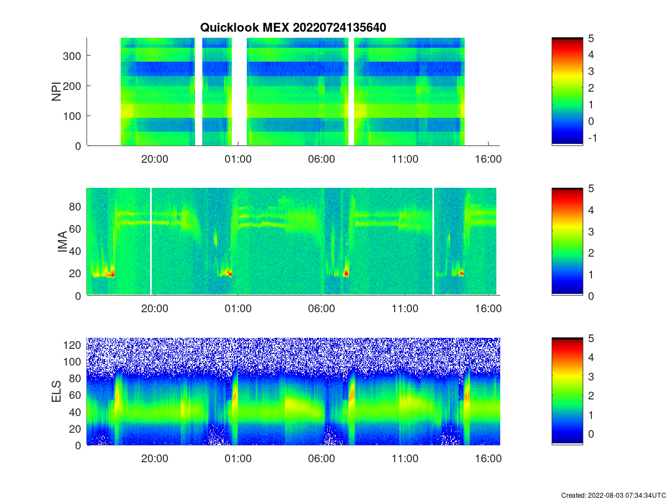Open the NPI panel colorbar
Image resolution: width=667 pixels, height=500 pixels.
(568, 92)
